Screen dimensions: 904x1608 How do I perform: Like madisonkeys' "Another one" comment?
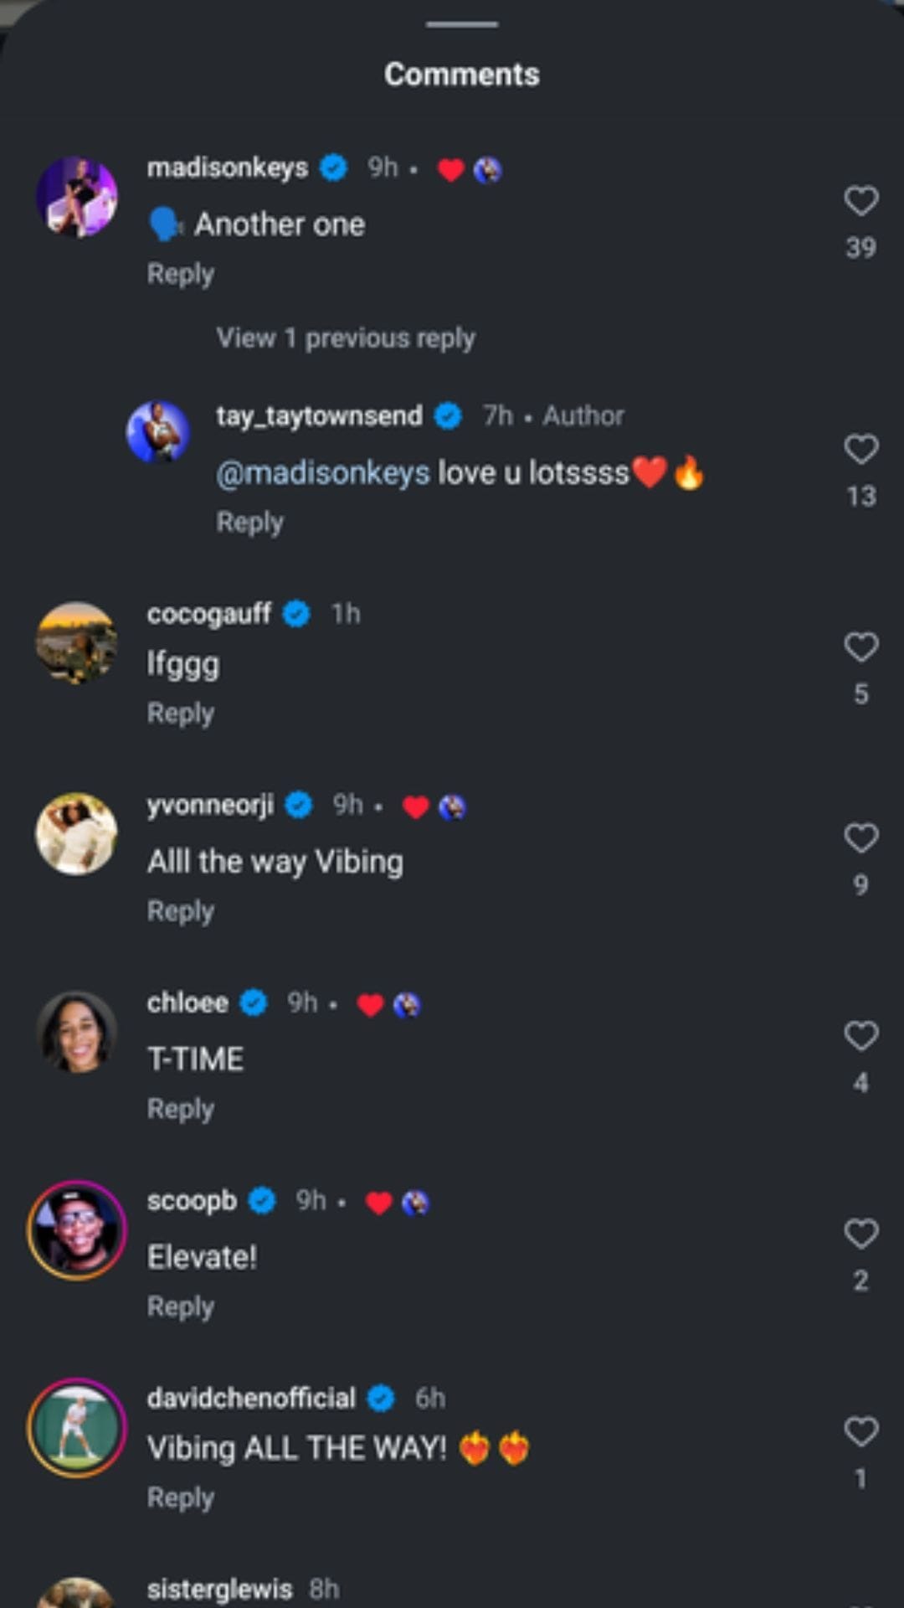[x=860, y=201]
